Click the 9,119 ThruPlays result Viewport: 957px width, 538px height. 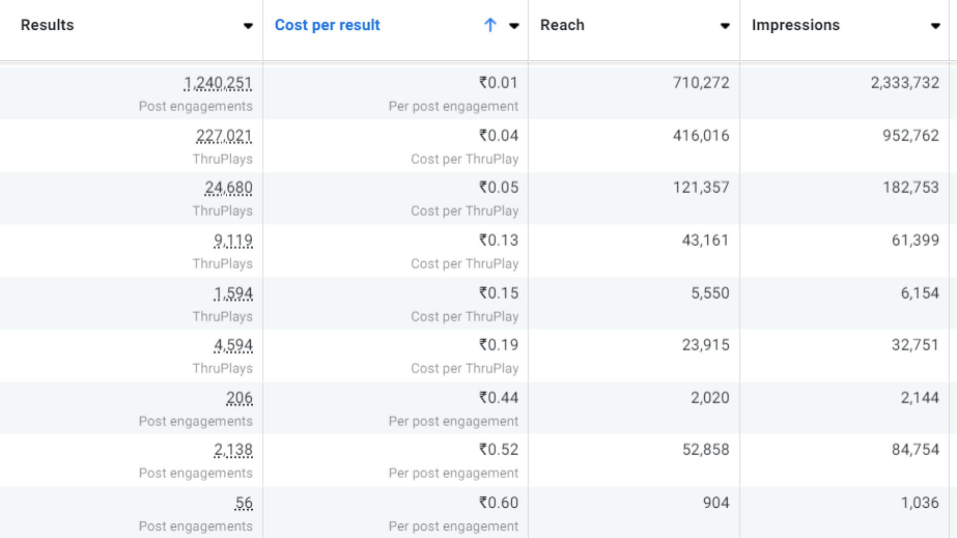coord(233,241)
